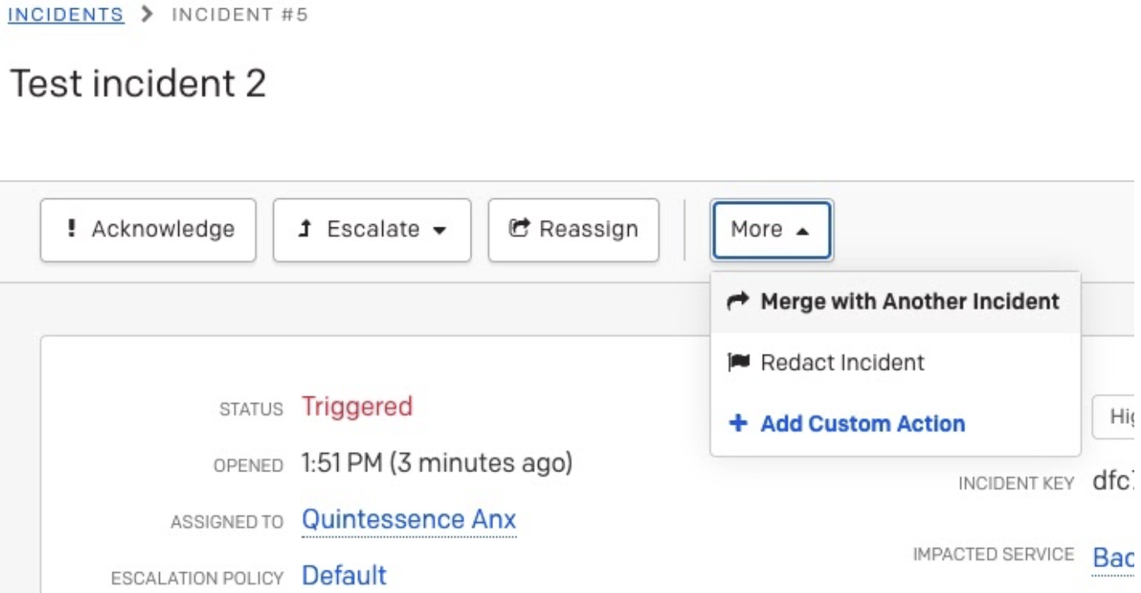Open assignee Quintessence Anx profile link
This screenshot has height=593, width=1141.
tap(408, 520)
